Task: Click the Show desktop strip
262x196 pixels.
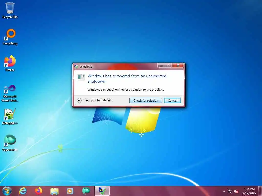Action: click(260, 191)
